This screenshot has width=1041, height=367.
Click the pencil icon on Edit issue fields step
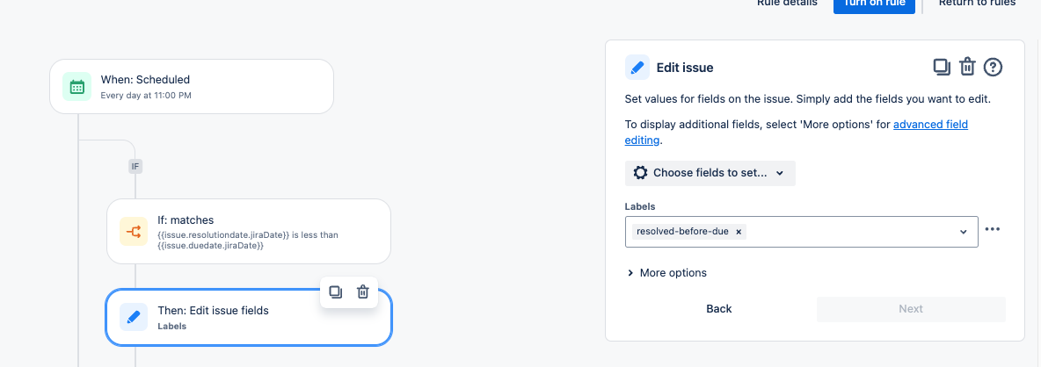(x=134, y=317)
